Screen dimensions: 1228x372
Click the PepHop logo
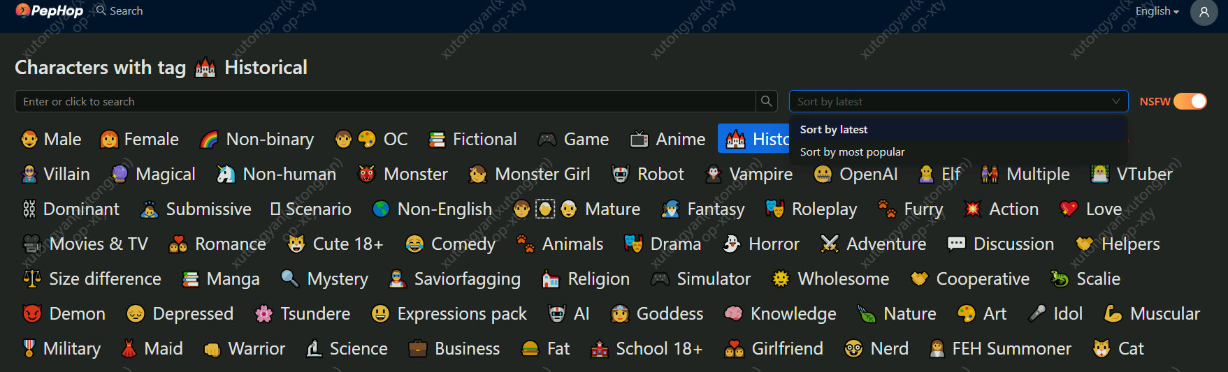(x=50, y=10)
